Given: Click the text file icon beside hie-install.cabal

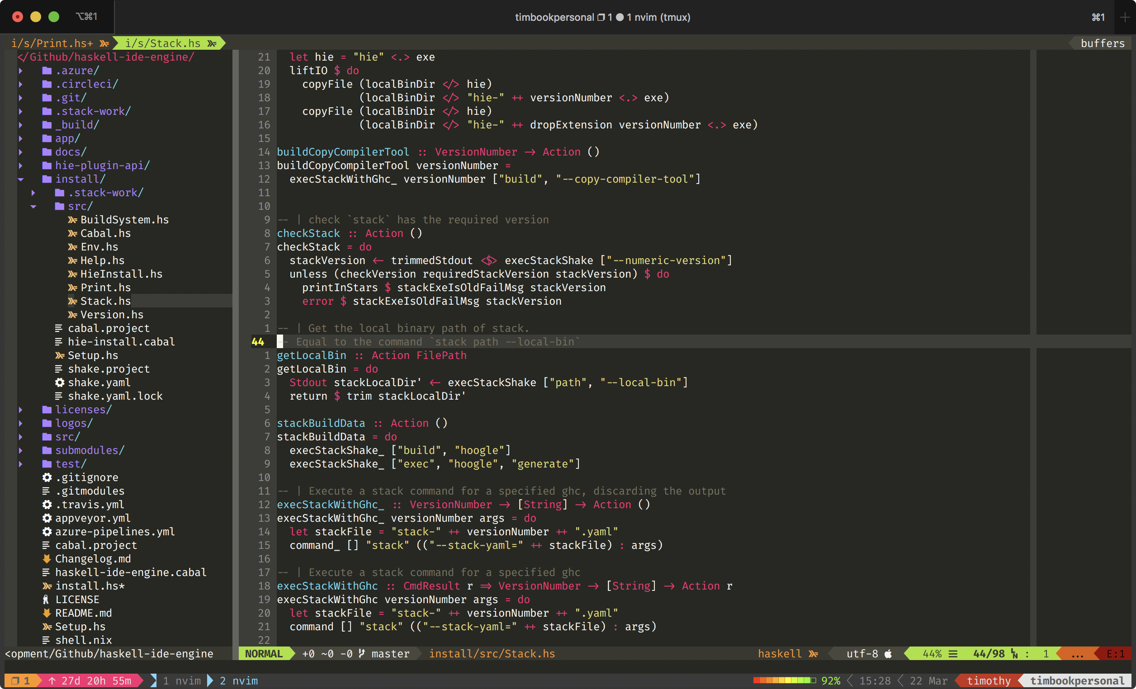Looking at the screenshot, I should tap(58, 342).
